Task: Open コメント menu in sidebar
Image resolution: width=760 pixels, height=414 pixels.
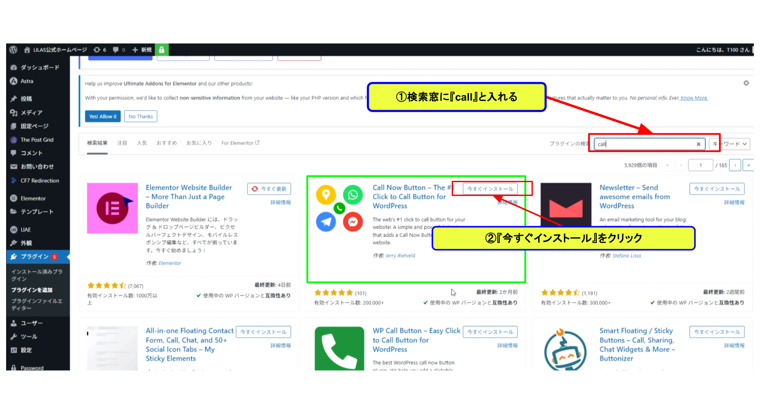Action: [x=38, y=153]
